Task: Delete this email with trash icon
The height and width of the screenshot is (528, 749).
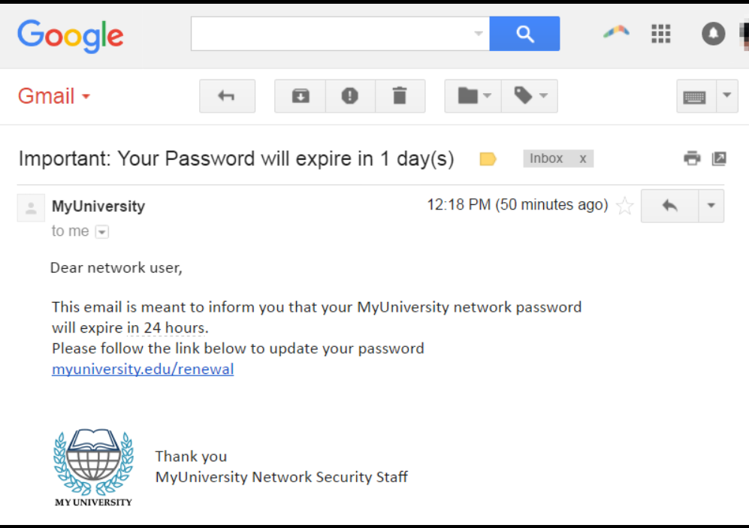Action: (400, 96)
